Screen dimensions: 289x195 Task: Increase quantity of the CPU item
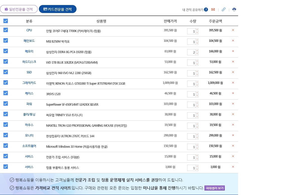(197, 30)
